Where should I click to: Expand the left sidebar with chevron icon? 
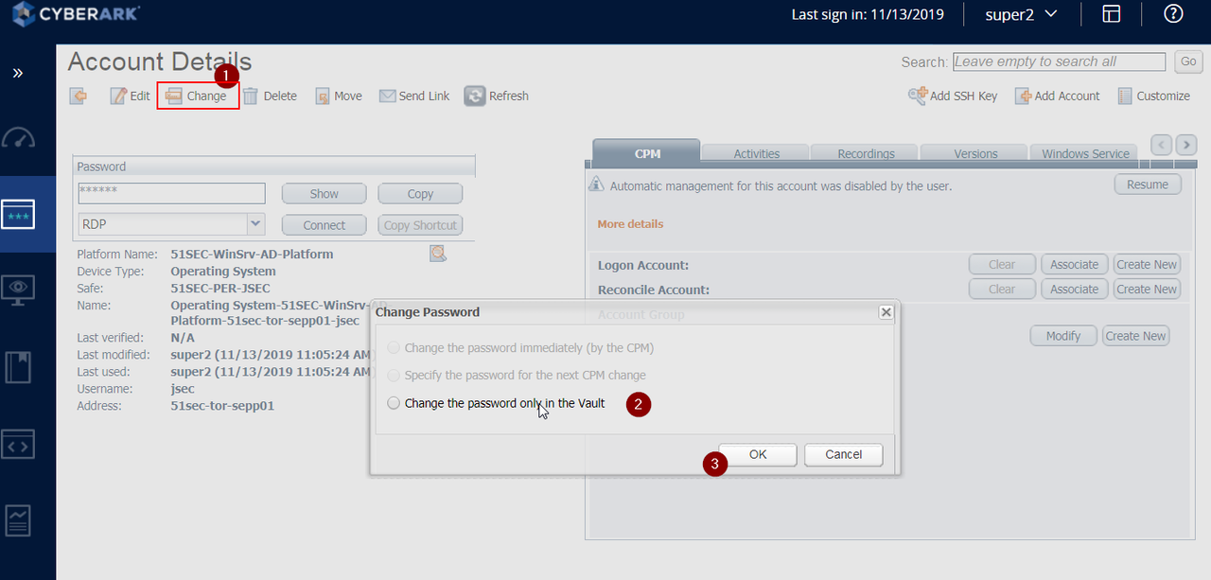pyautogui.click(x=18, y=73)
